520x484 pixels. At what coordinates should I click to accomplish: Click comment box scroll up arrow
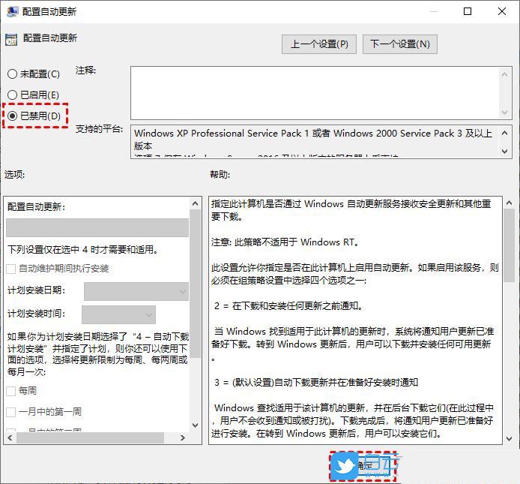pyautogui.click(x=505, y=74)
